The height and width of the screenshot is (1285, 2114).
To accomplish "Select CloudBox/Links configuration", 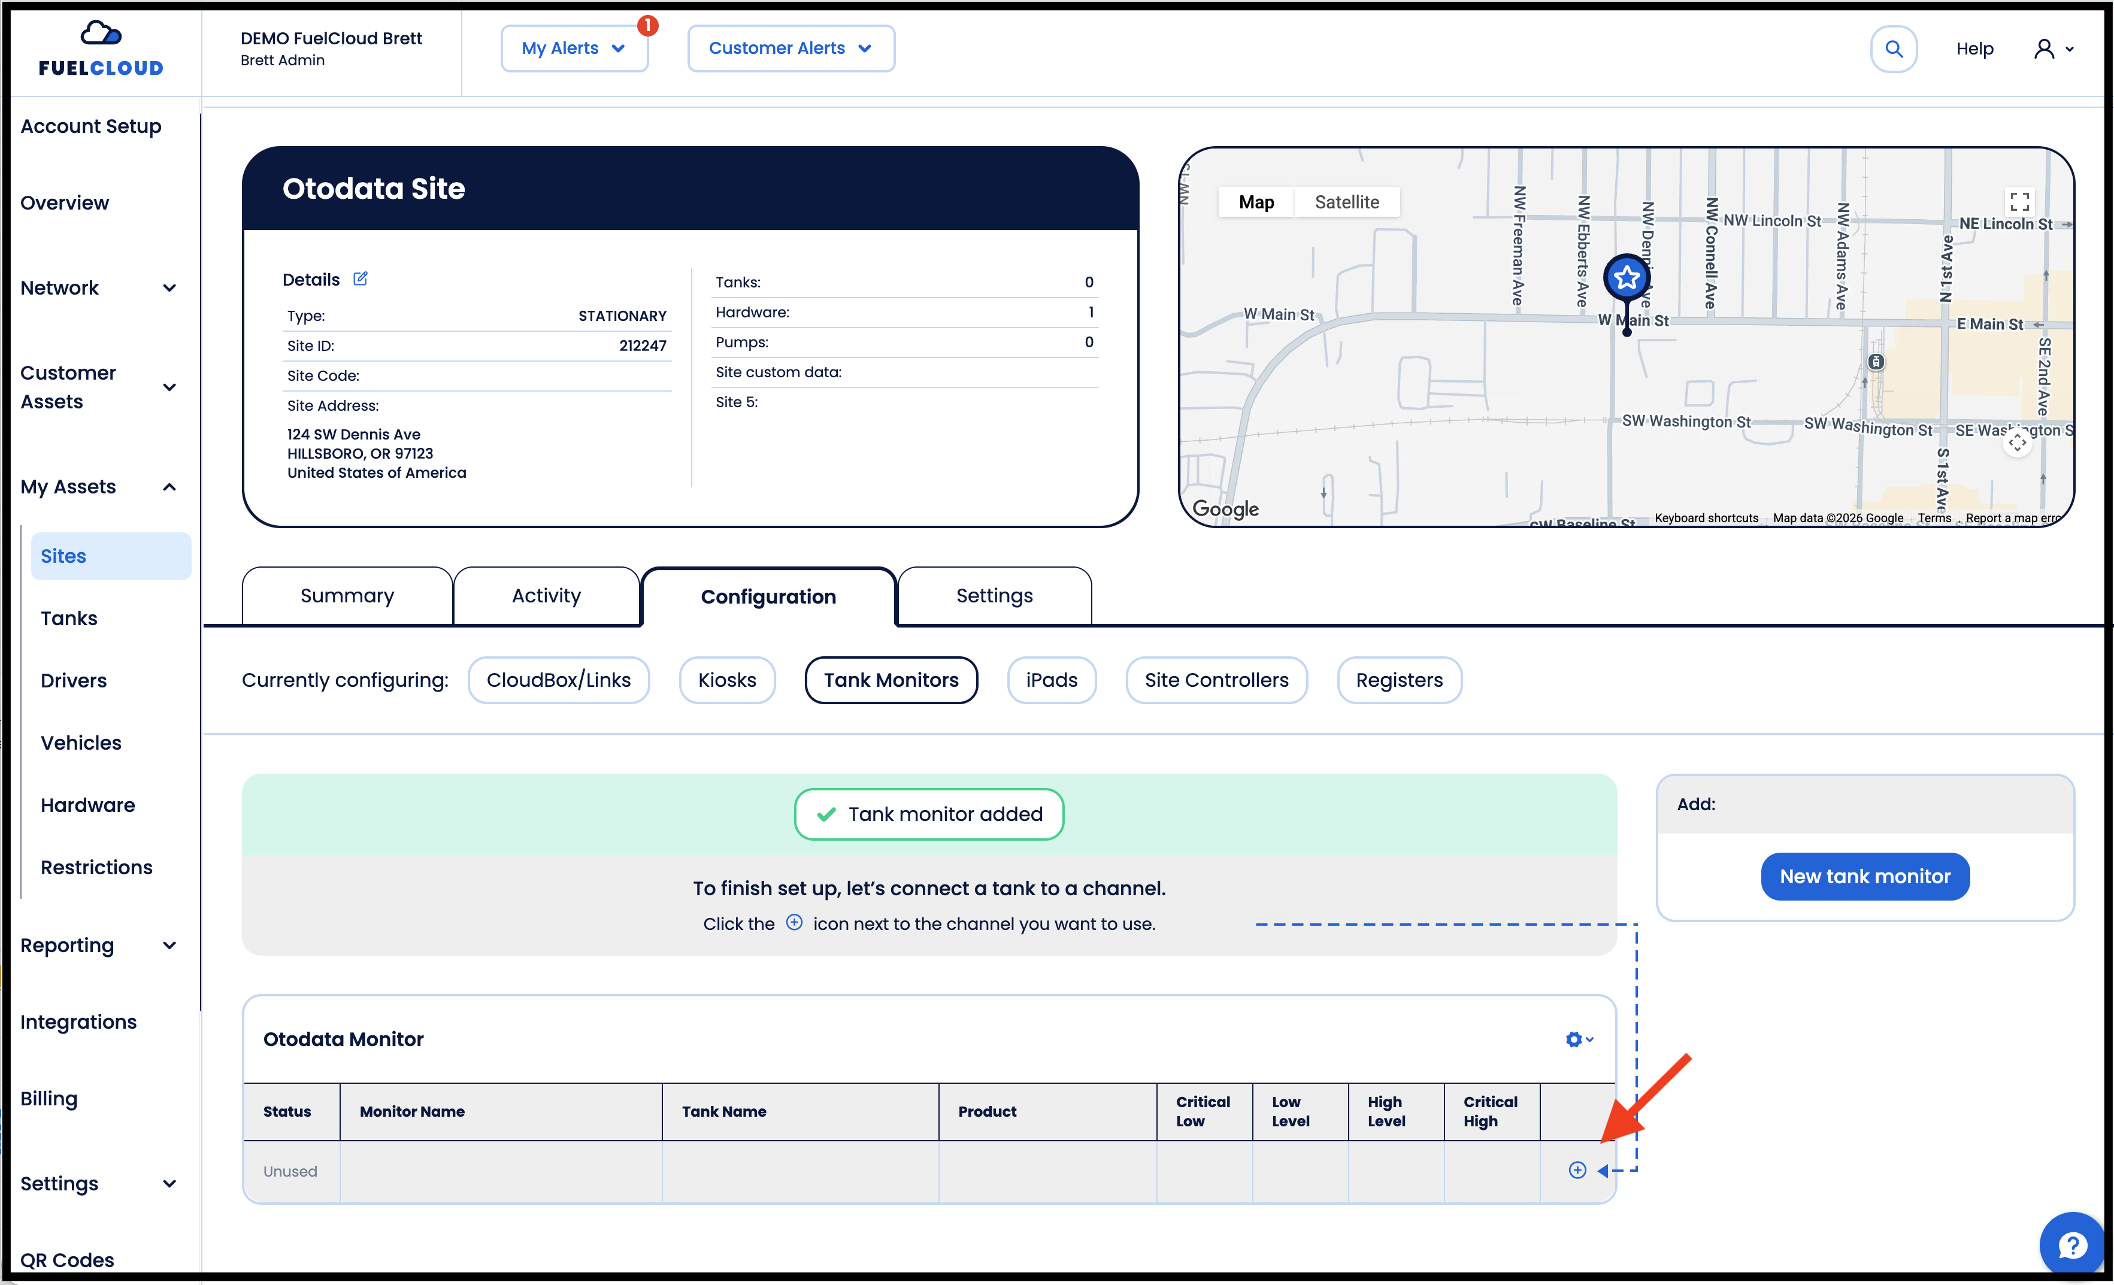I will pos(559,680).
